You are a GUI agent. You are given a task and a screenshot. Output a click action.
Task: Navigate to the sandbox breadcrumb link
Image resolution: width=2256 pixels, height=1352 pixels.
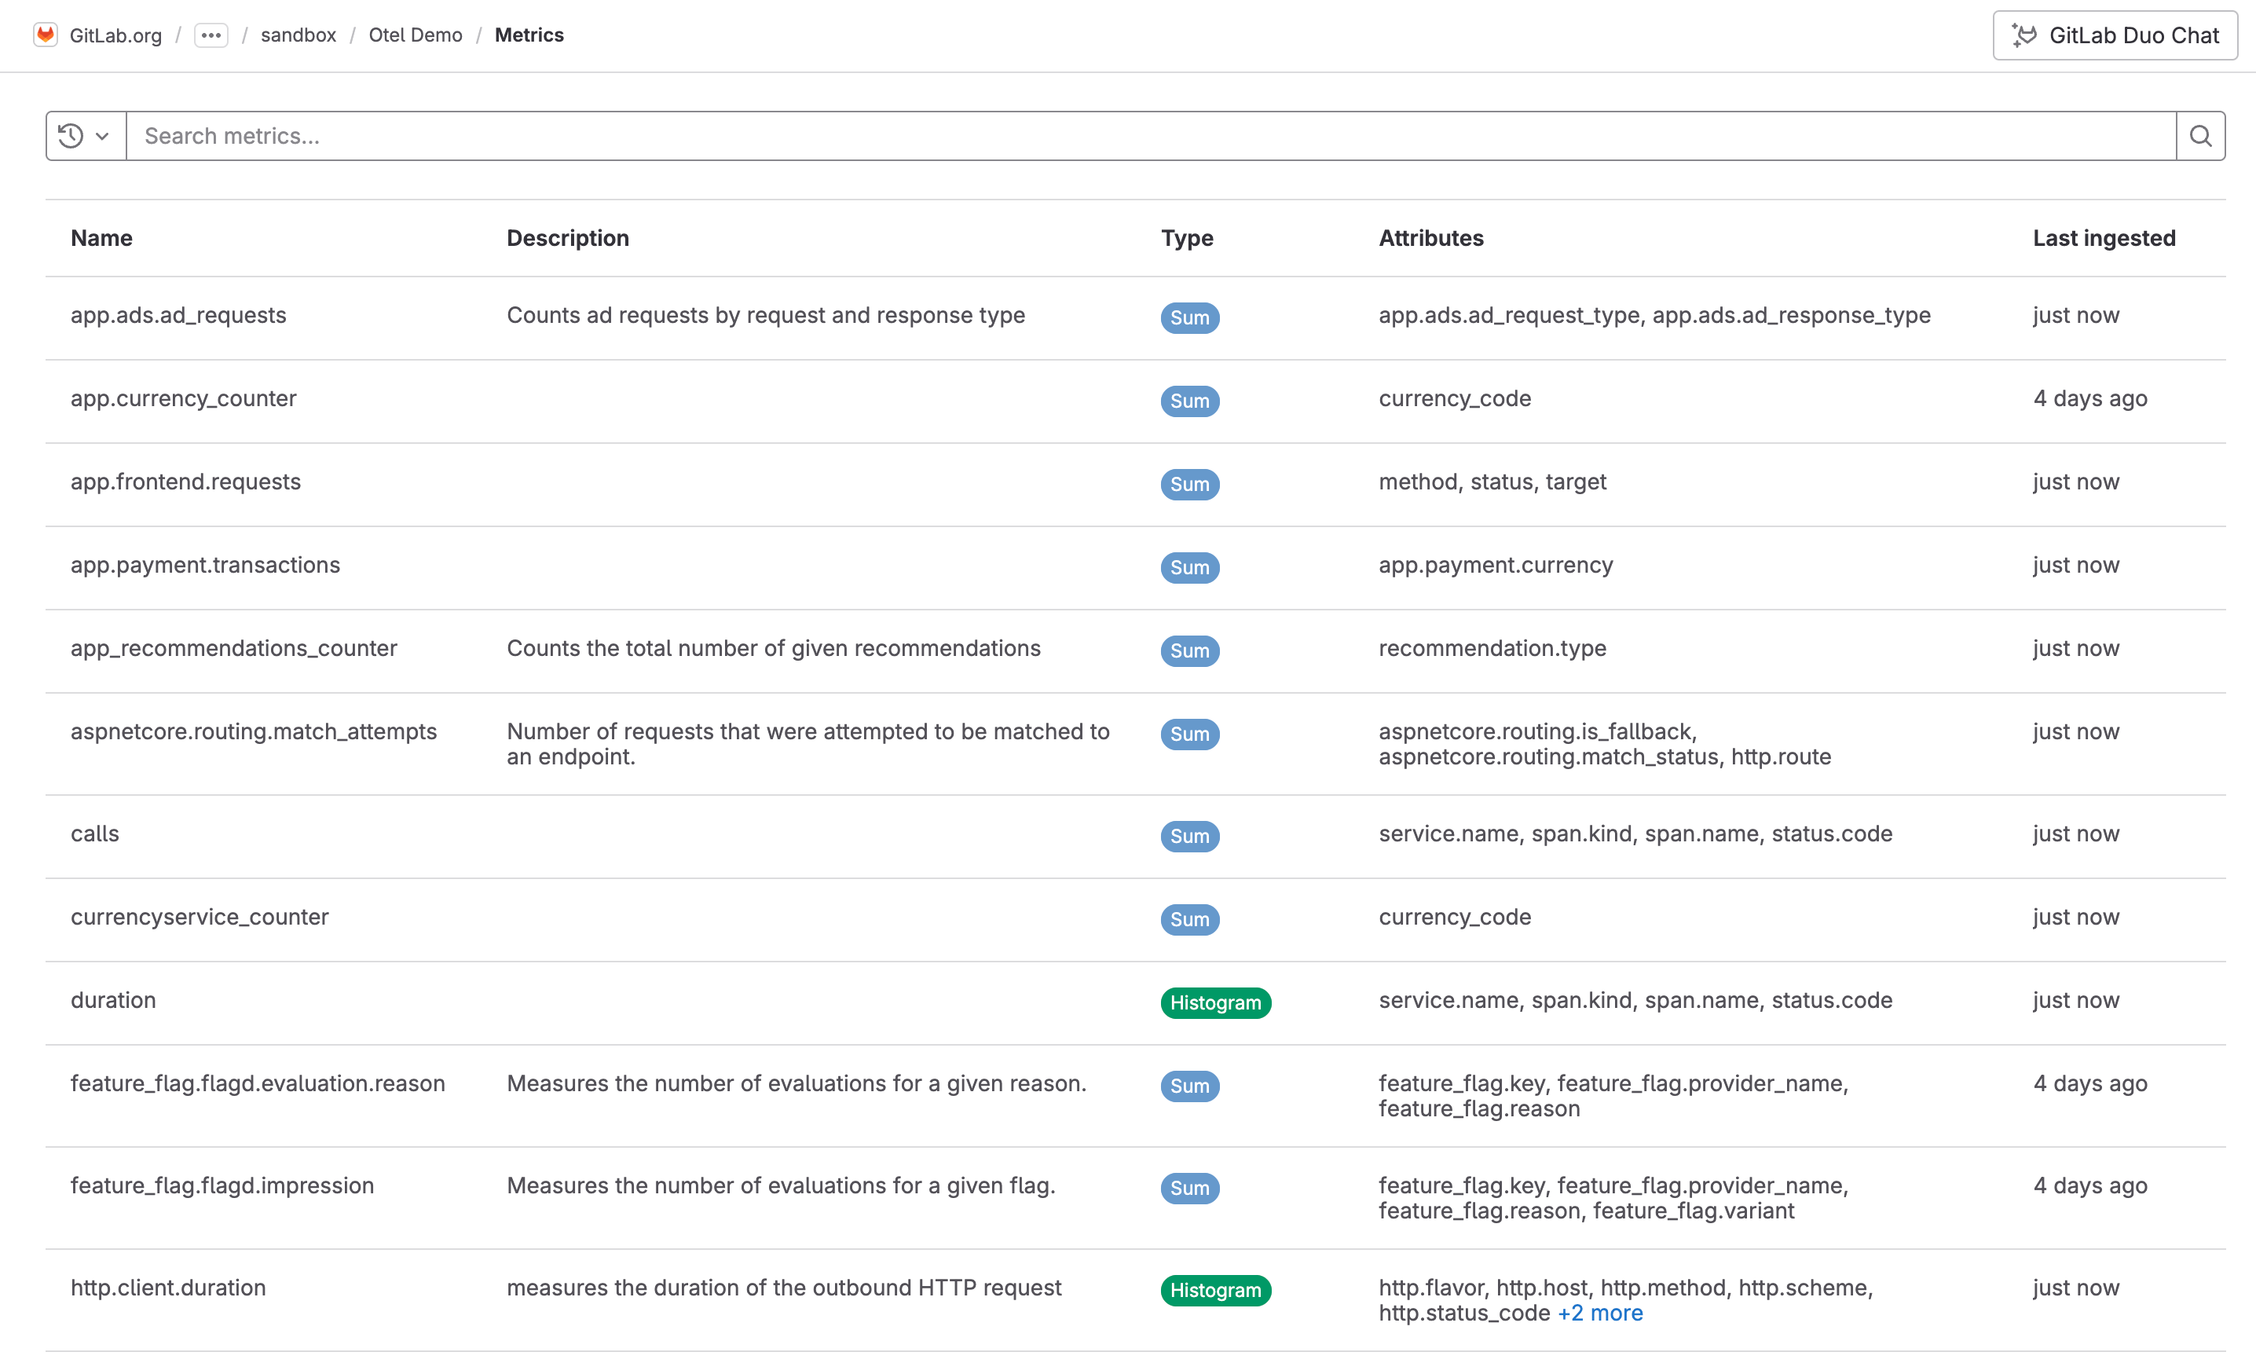(x=298, y=35)
